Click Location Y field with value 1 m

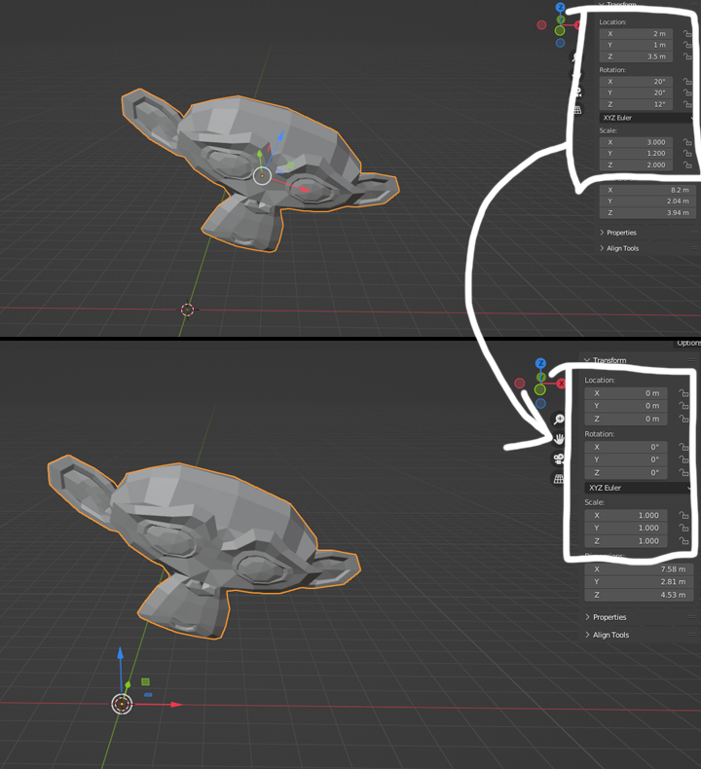(x=636, y=45)
